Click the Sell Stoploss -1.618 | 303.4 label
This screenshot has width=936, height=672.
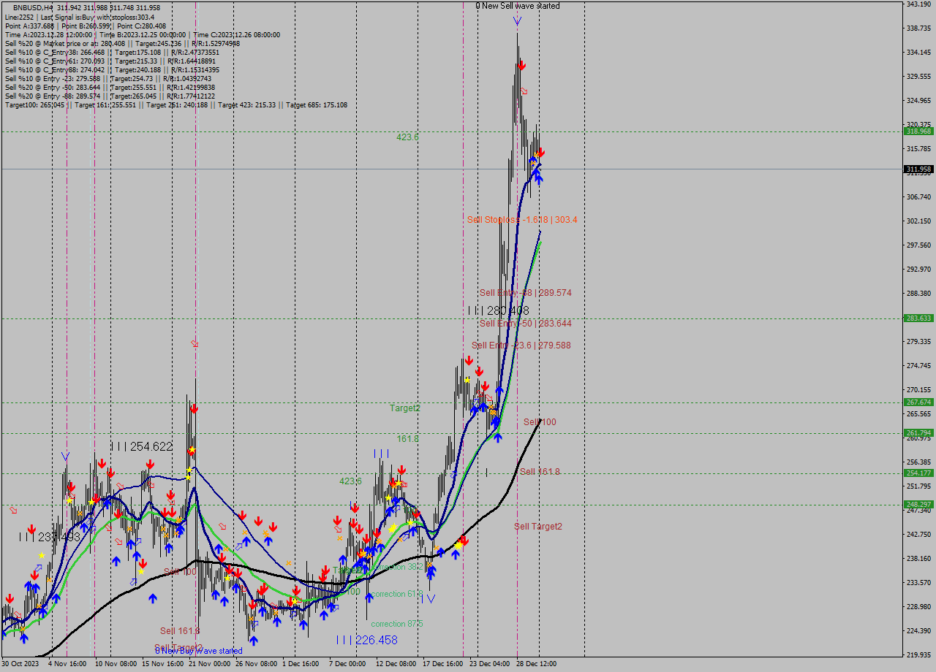[521, 220]
